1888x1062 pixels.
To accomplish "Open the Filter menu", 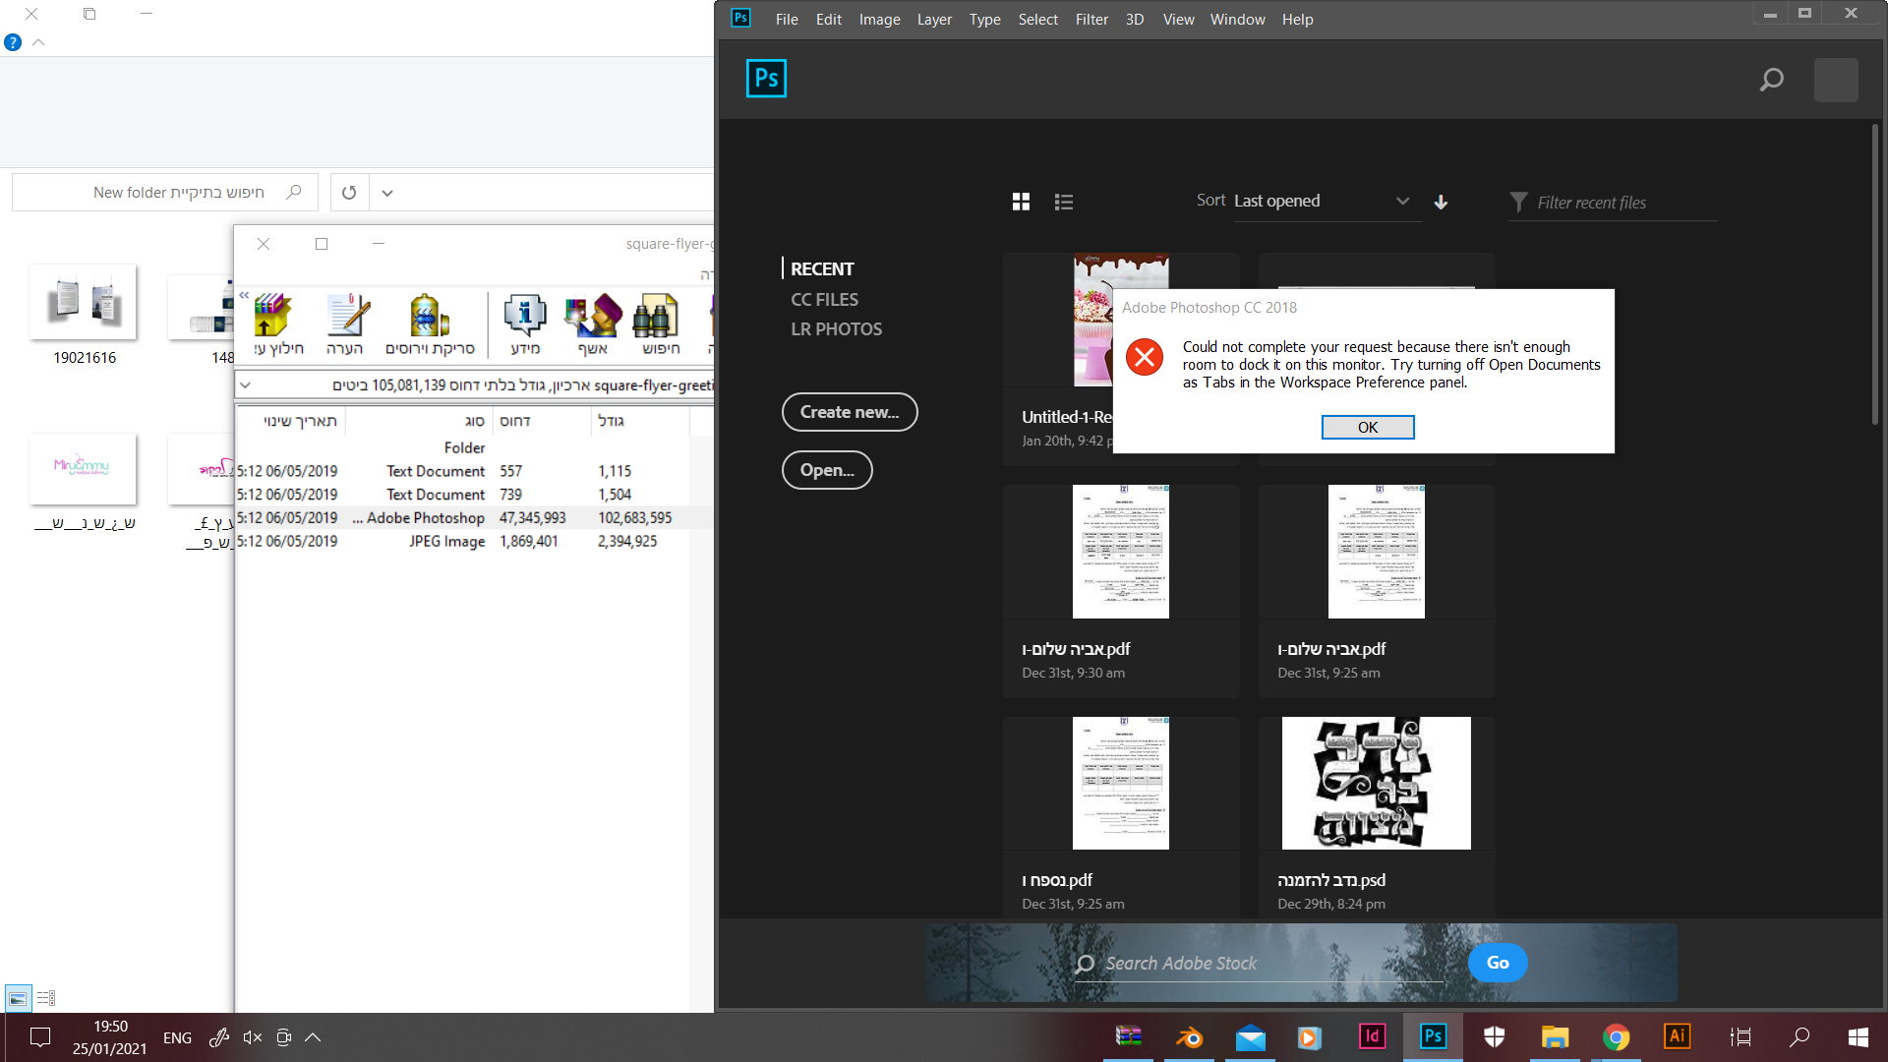I will coord(1091,19).
